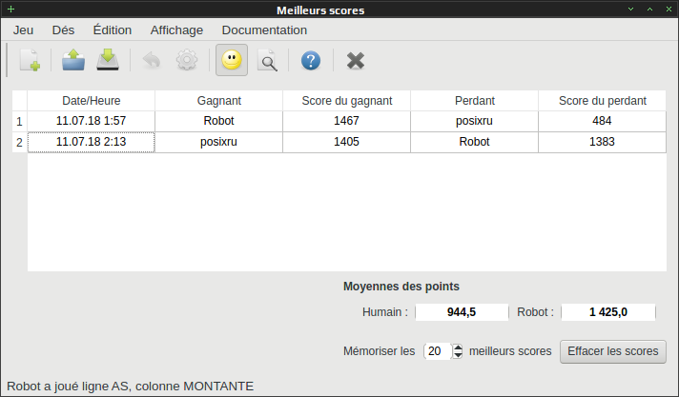Open help with the blue question mark
Screen dimensions: 679x397
[311, 61]
